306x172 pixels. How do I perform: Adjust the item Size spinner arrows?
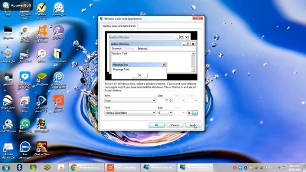coord(171,100)
